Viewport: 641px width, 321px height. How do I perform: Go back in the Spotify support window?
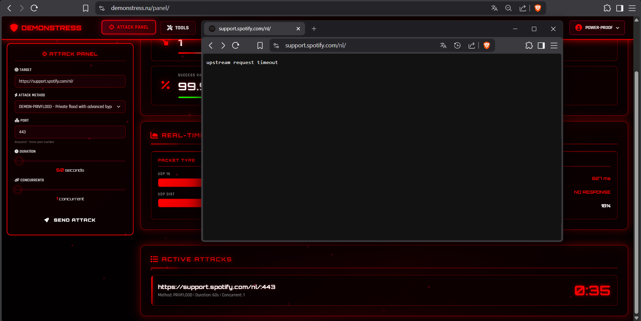[210, 46]
